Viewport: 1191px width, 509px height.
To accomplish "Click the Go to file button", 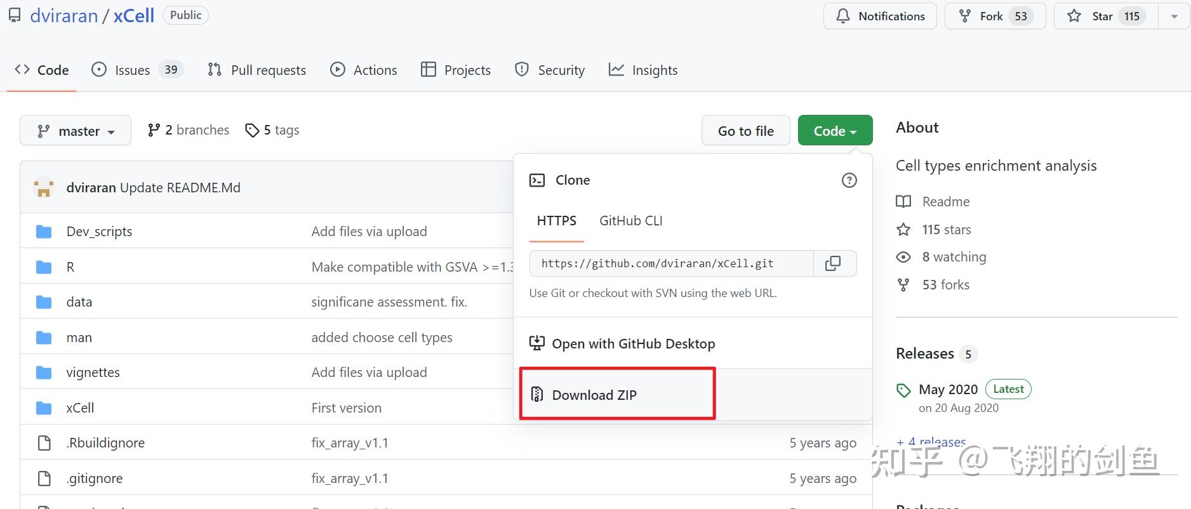I will 745,131.
